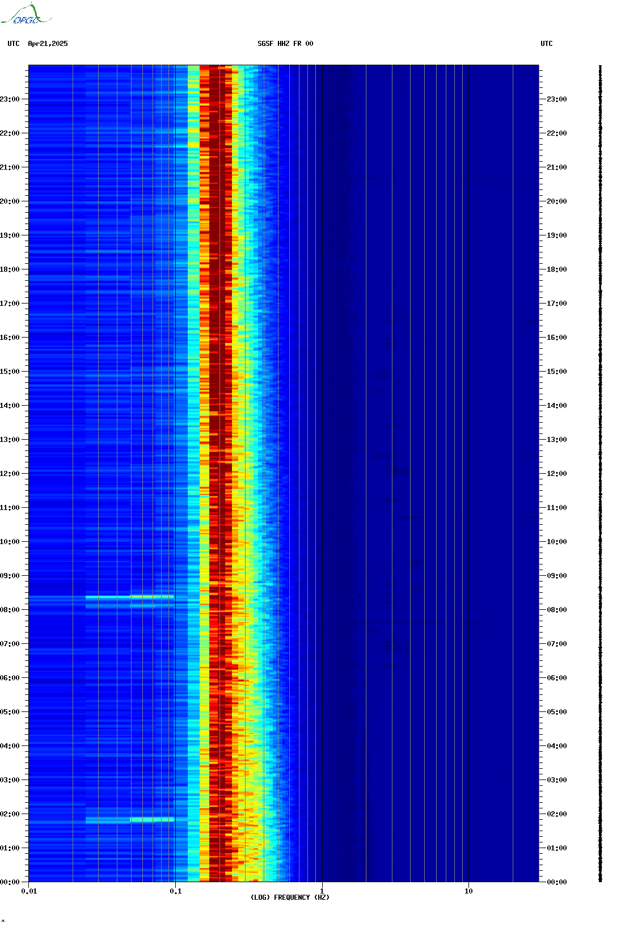Select the (LOG) FREQUENCY (HZ) axis title
Image resolution: width=625 pixels, height=927 pixels.
(290, 897)
